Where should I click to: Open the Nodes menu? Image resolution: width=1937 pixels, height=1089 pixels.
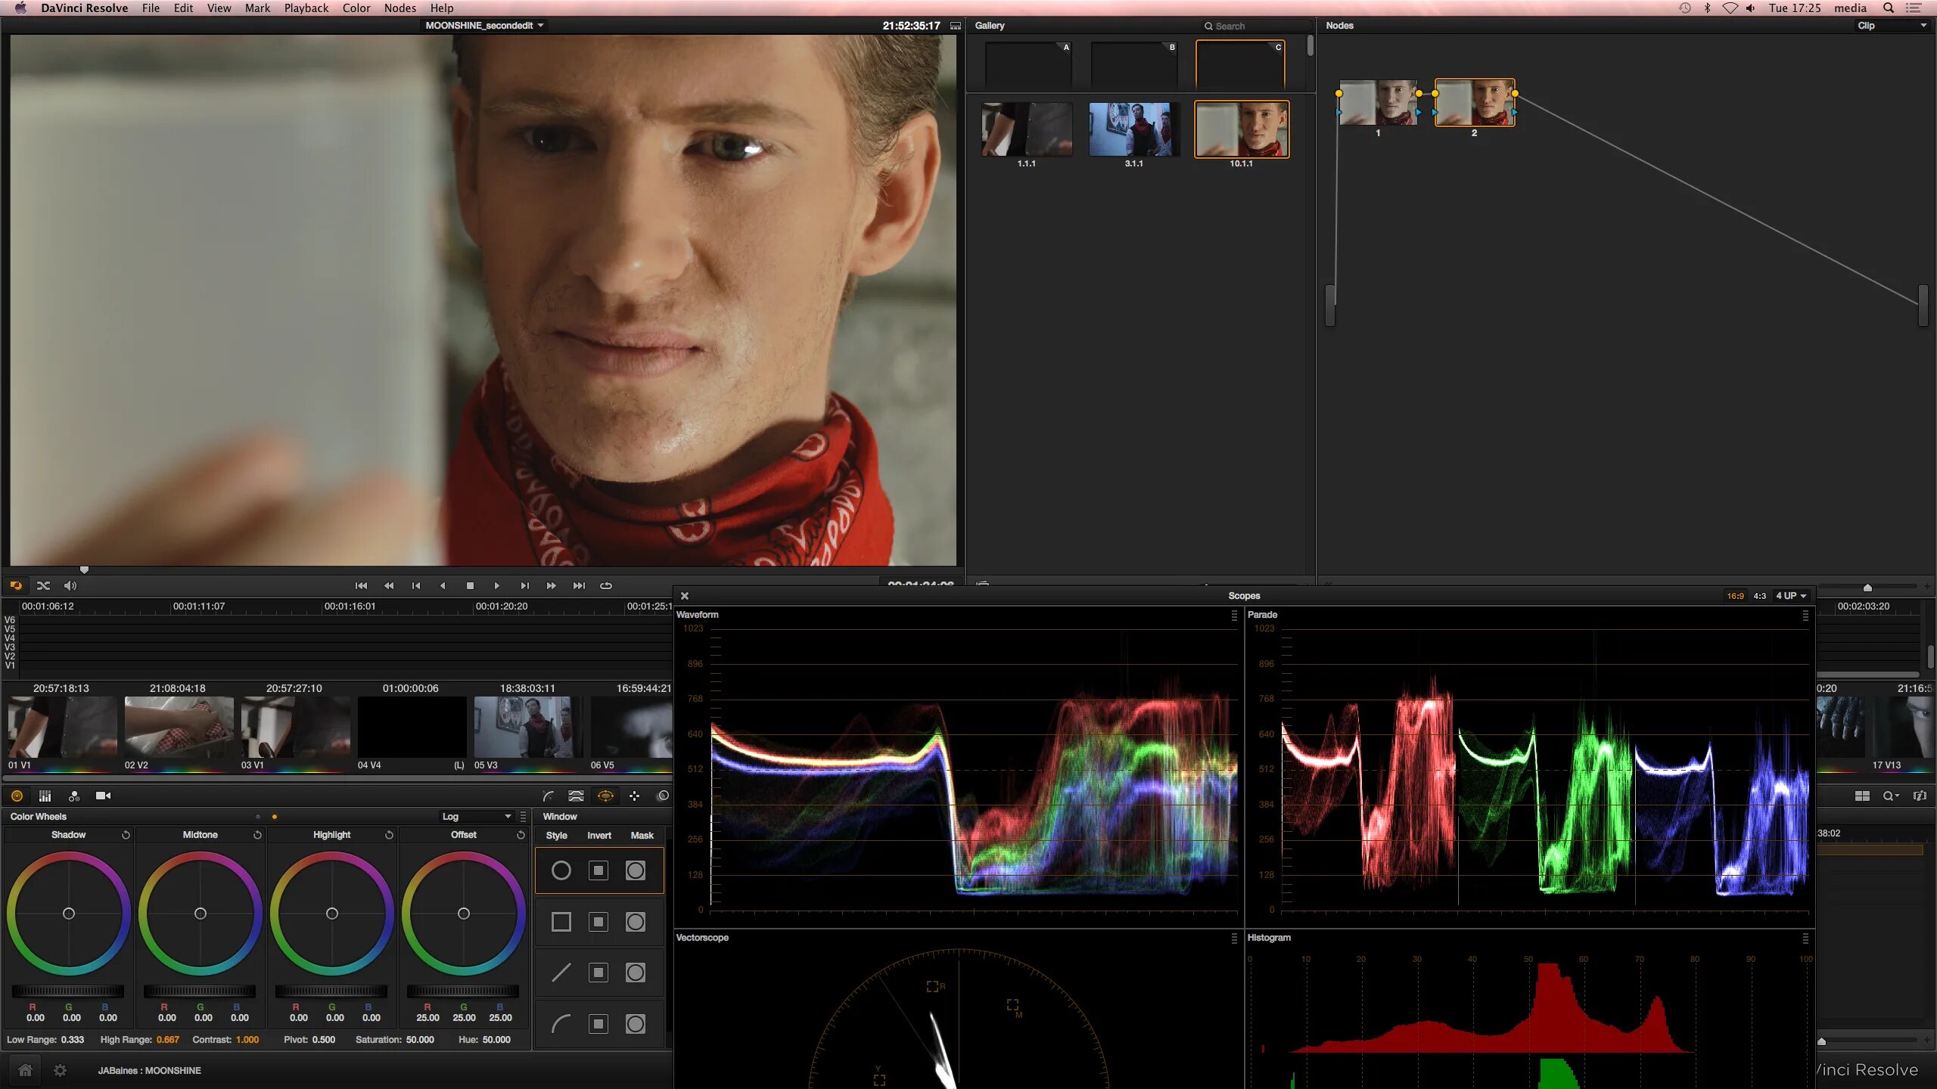(400, 8)
